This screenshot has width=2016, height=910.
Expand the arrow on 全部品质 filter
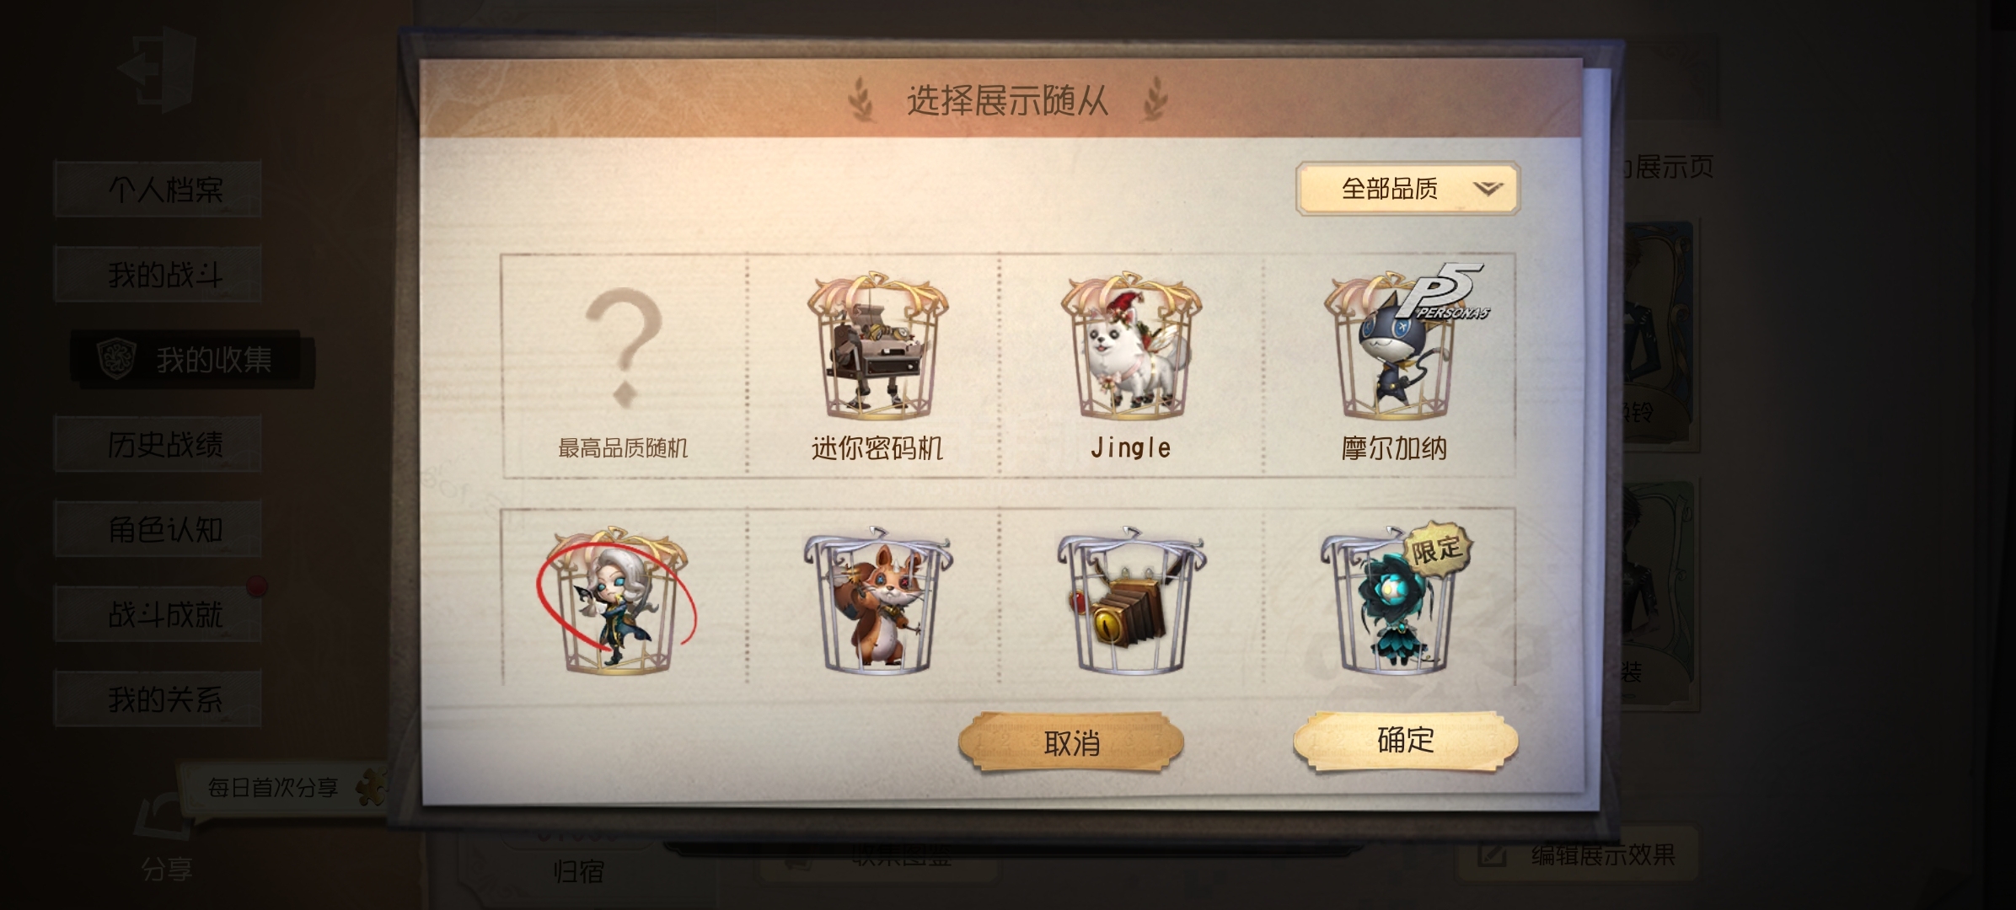point(1488,189)
